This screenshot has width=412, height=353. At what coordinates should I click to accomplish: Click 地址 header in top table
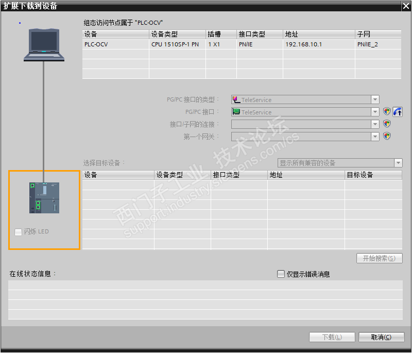(319, 34)
